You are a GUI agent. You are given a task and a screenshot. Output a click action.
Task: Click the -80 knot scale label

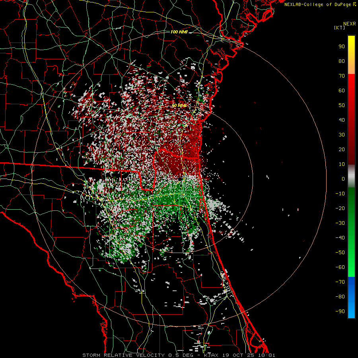(340, 297)
